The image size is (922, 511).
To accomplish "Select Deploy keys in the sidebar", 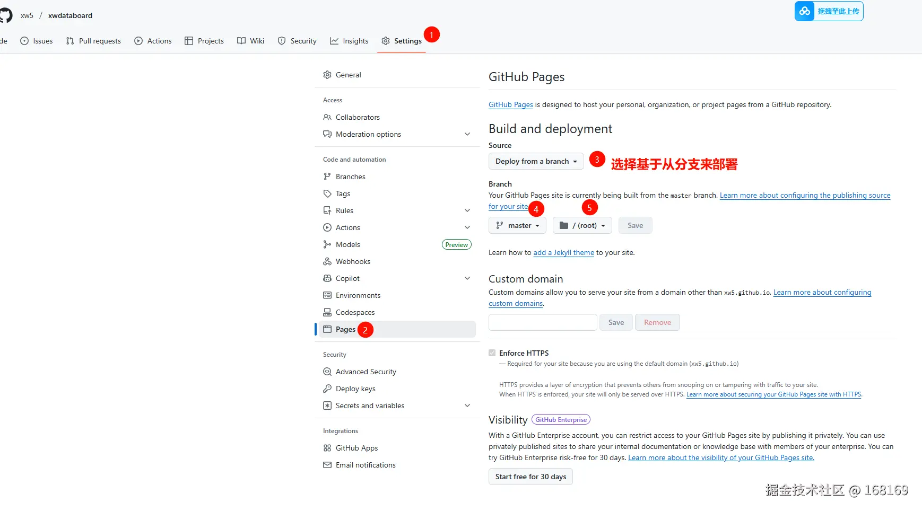I will point(397,389).
